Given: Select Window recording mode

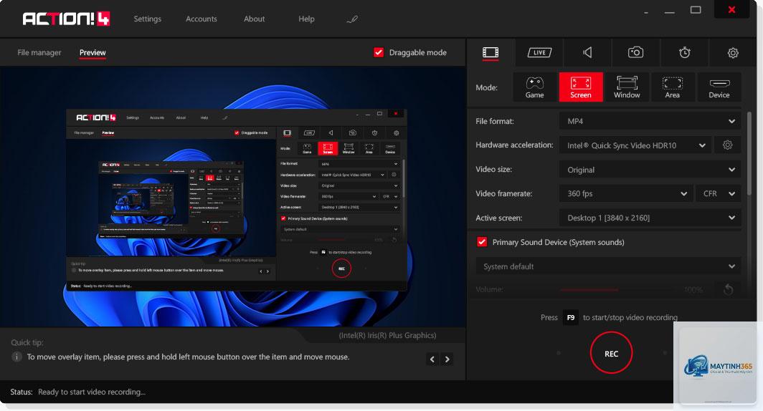Looking at the screenshot, I should point(627,87).
